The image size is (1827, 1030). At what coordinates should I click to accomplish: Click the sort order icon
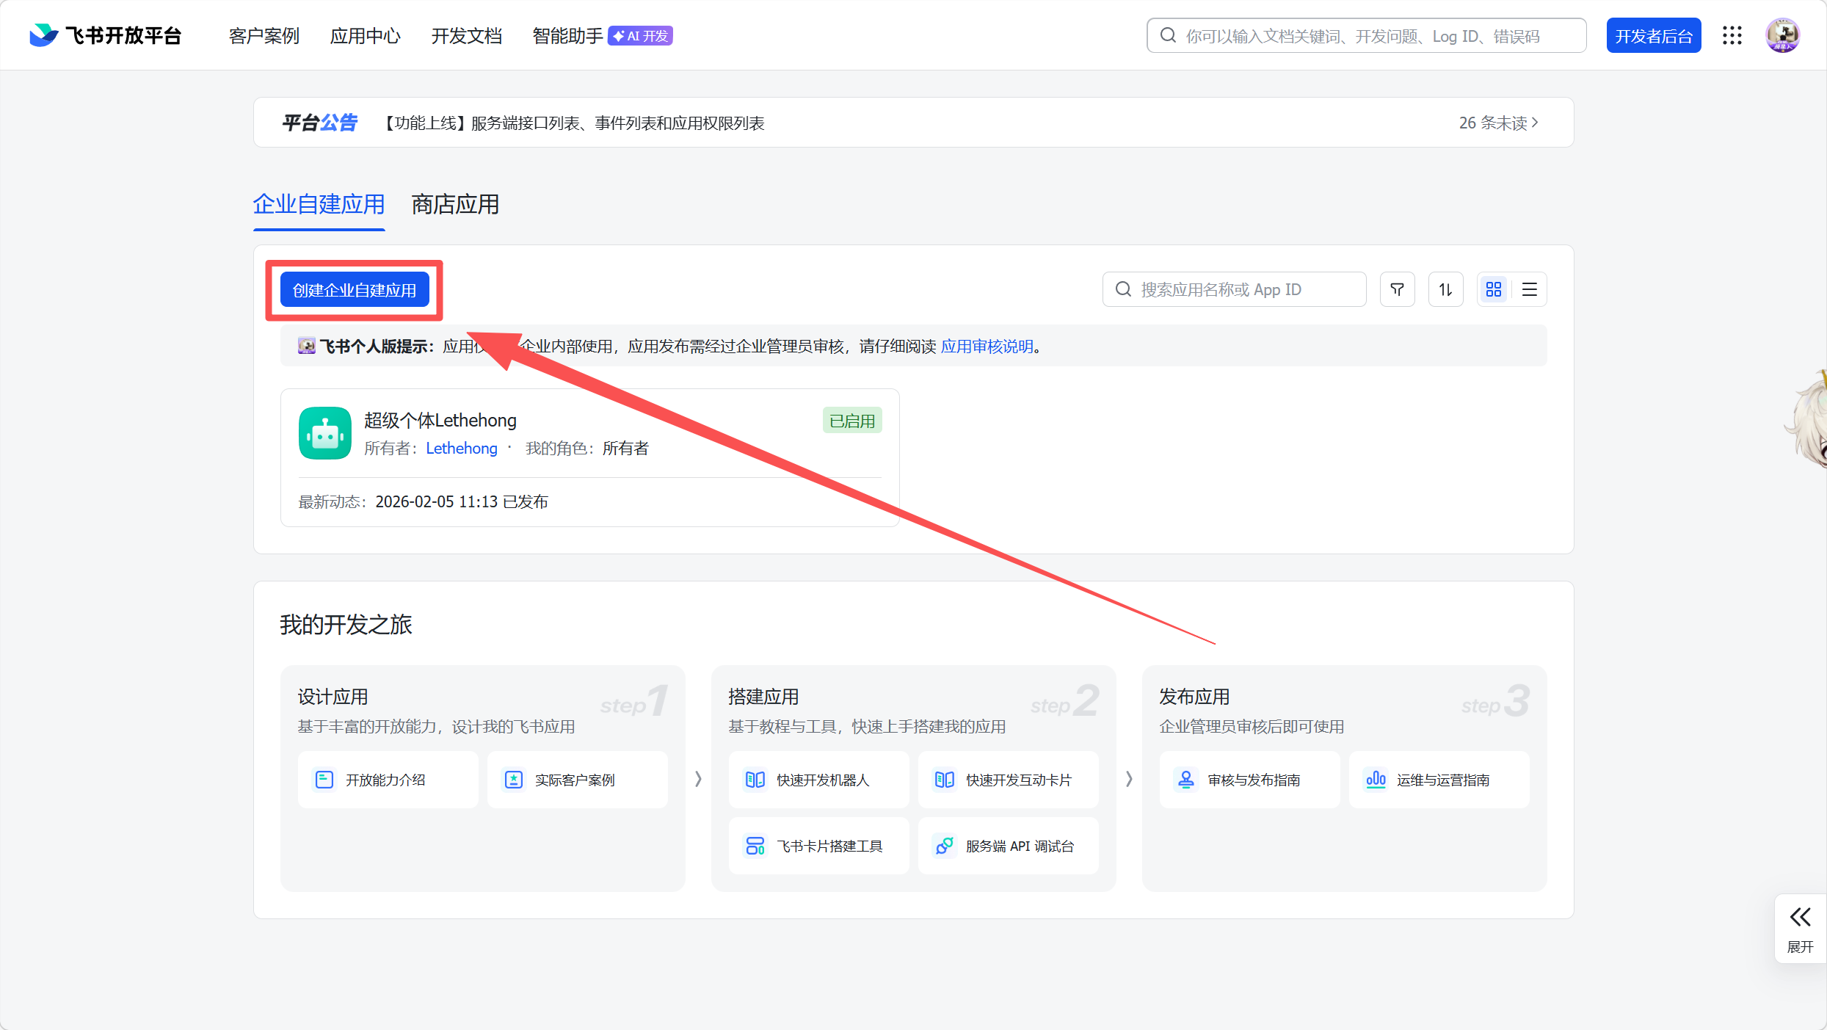click(1445, 289)
